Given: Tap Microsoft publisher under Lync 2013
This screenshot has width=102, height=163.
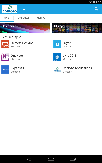Looking at the screenshot, I should tap(68, 59).
